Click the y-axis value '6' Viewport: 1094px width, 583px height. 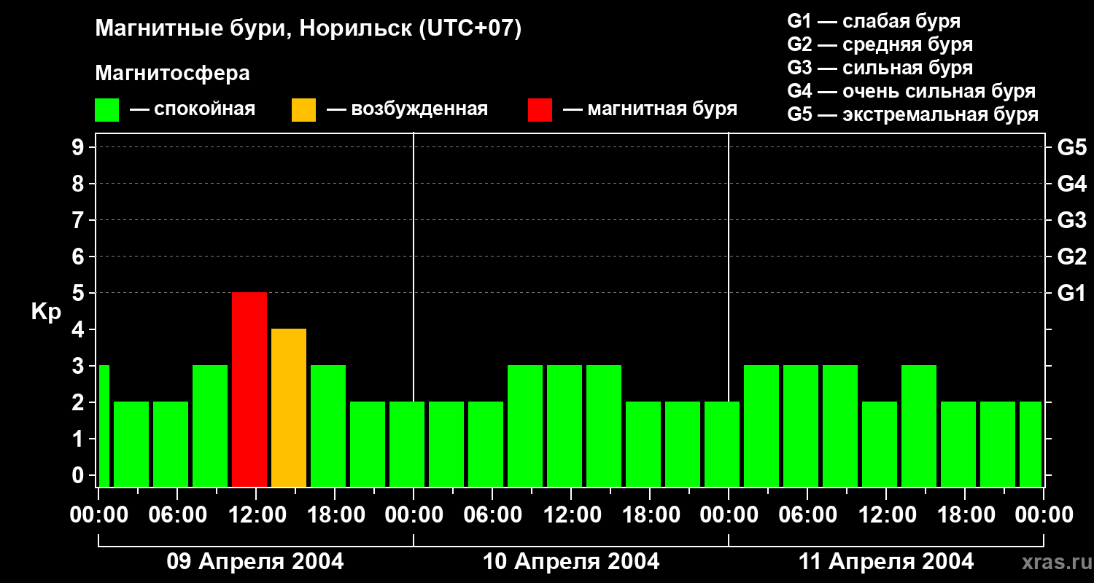79,257
